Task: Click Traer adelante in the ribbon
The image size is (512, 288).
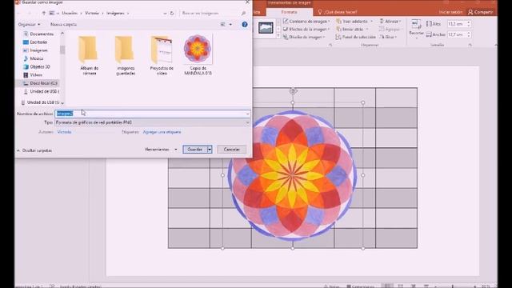Action: [354, 22]
